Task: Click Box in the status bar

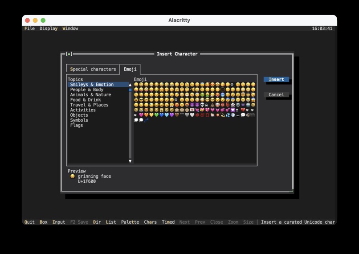Action: [44, 222]
